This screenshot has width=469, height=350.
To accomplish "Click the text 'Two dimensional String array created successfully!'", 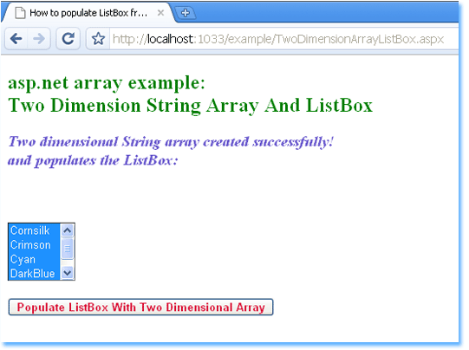I will point(171,142).
